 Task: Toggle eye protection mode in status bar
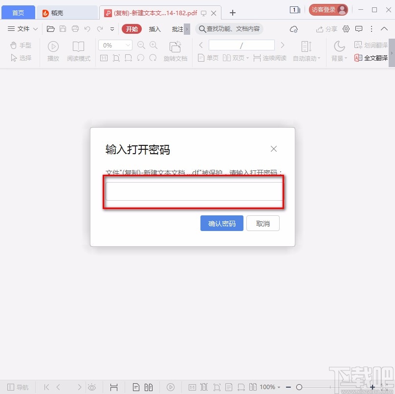(92, 387)
